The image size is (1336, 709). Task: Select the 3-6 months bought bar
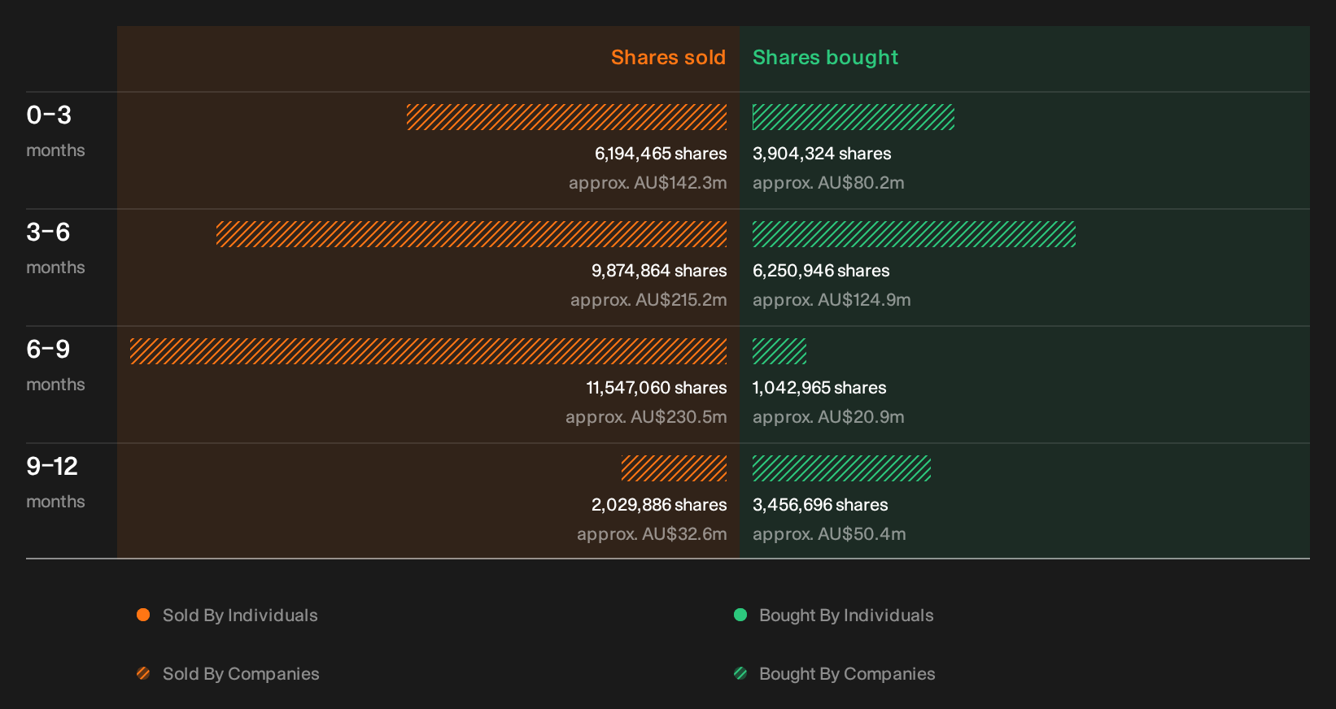(x=914, y=234)
